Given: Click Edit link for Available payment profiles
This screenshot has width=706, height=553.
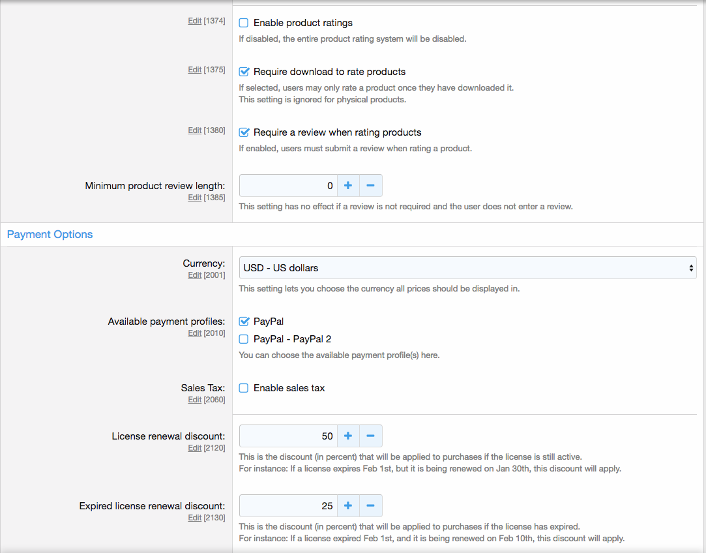Looking at the screenshot, I should [194, 333].
